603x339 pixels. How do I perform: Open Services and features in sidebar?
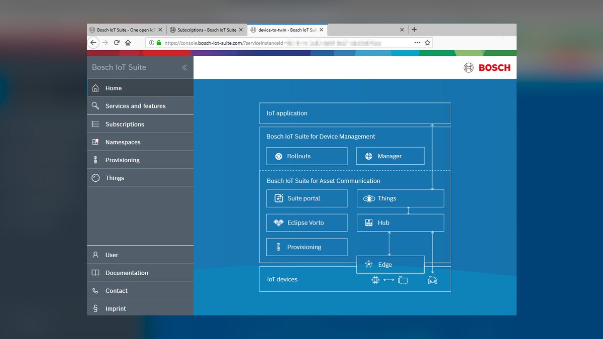[x=140, y=106]
